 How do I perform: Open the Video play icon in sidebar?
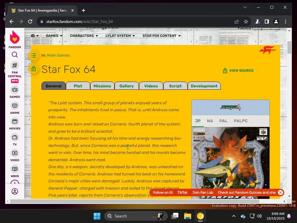(x=15, y=153)
